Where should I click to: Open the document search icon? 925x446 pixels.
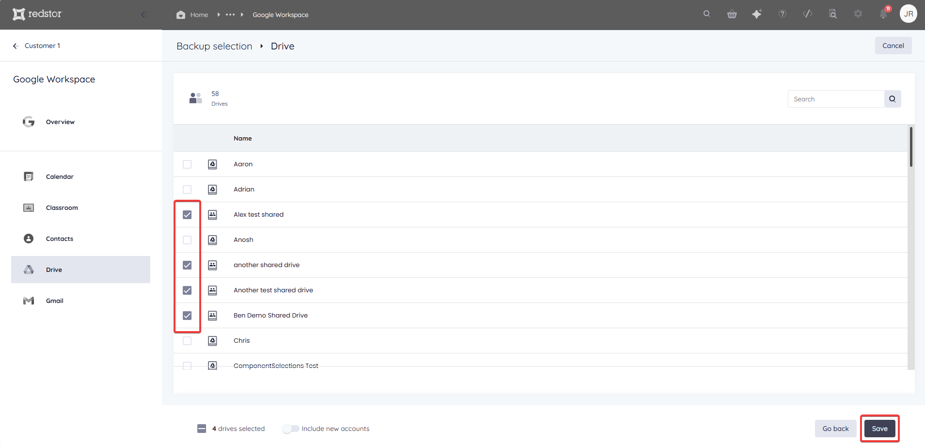click(833, 14)
